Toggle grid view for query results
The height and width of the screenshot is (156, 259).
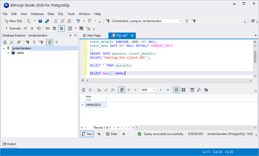pyautogui.click(x=176, y=90)
